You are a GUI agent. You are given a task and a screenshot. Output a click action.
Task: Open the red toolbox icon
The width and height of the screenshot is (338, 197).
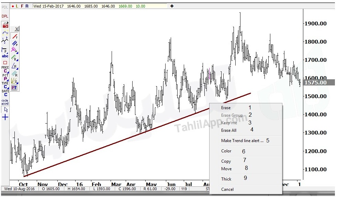5,25
